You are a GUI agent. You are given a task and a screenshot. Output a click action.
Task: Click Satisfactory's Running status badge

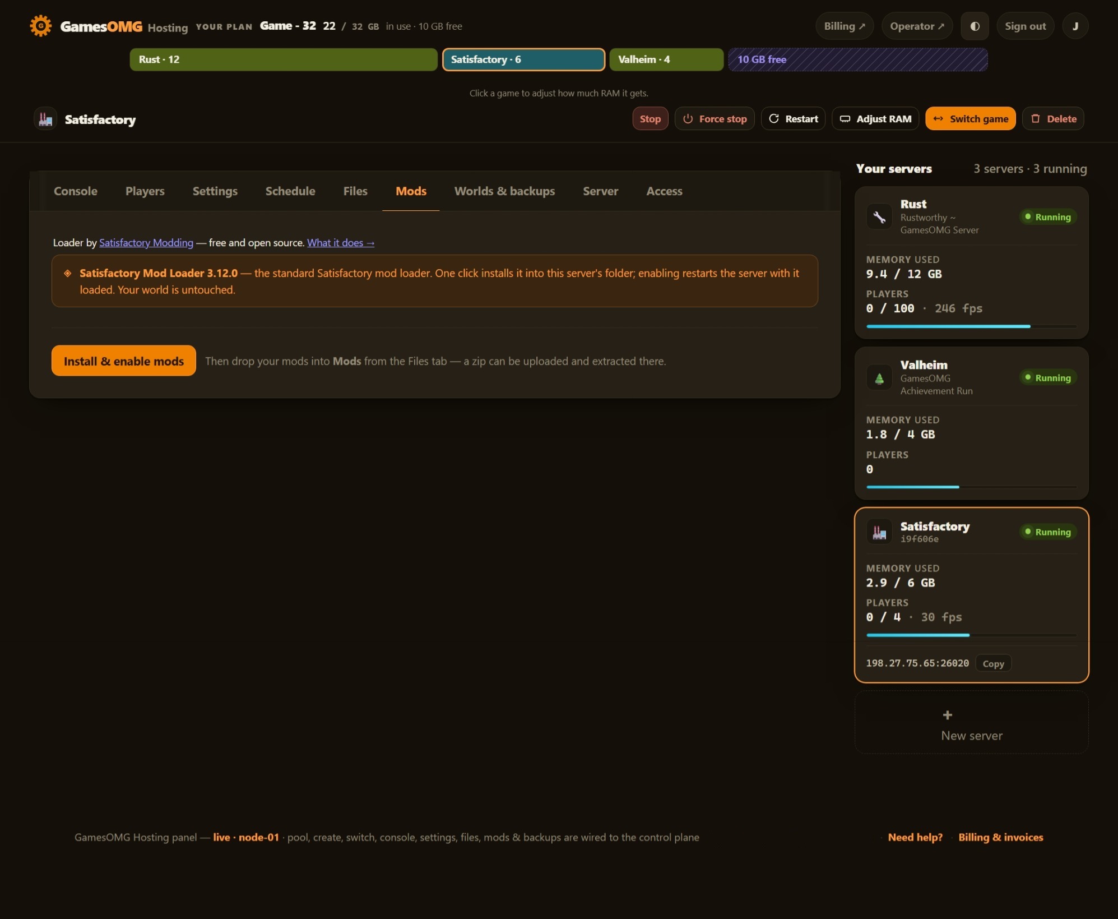pos(1047,532)
